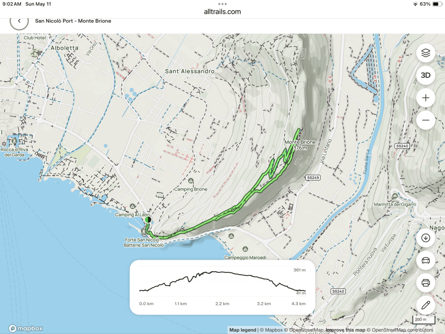445x334 pixels.
Task: Go back using the top-left arrow
Action: pos(19,21)
